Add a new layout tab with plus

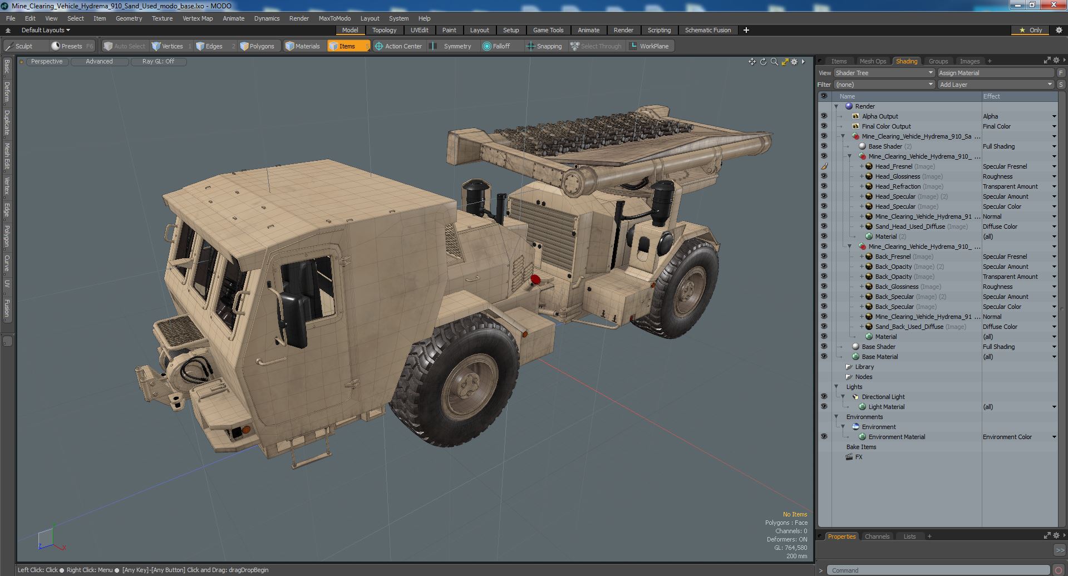coord(746,30)
